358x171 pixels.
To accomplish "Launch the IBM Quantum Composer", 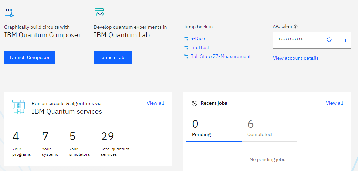I will [x=29, y=58].
